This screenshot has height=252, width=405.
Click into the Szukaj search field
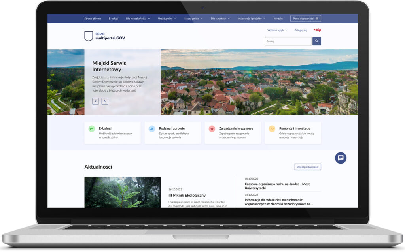[x=288, y=41]
